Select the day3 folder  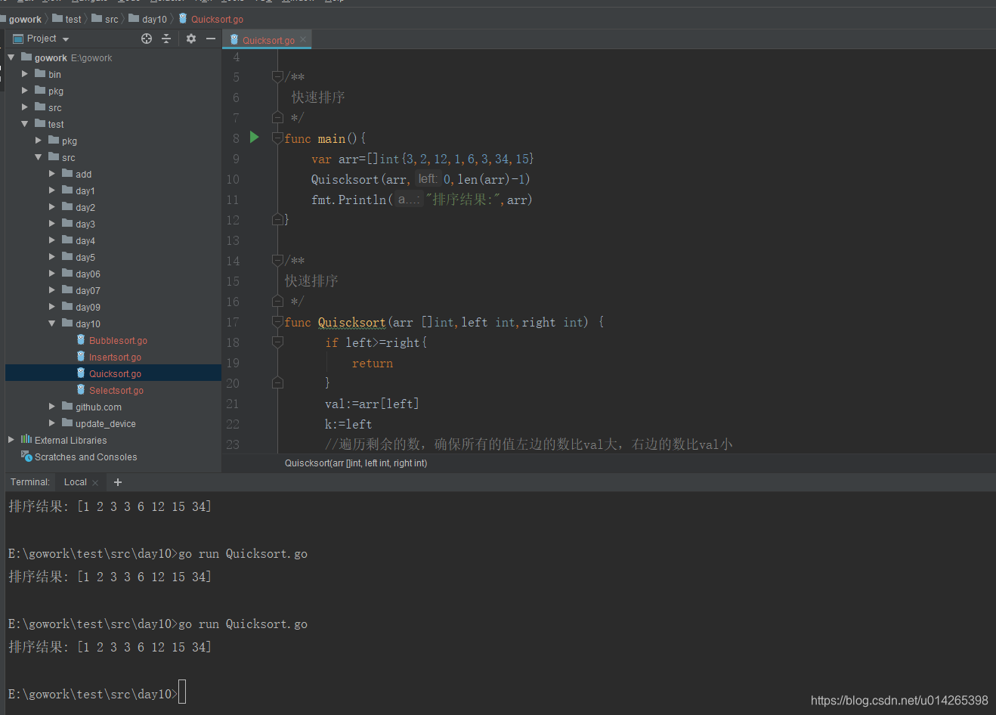tap(85, 224)
